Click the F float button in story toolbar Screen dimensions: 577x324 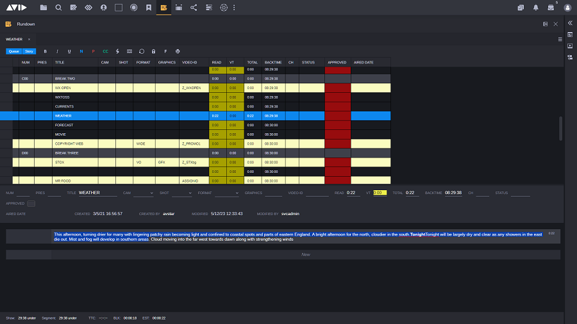(x=165, y=51)
